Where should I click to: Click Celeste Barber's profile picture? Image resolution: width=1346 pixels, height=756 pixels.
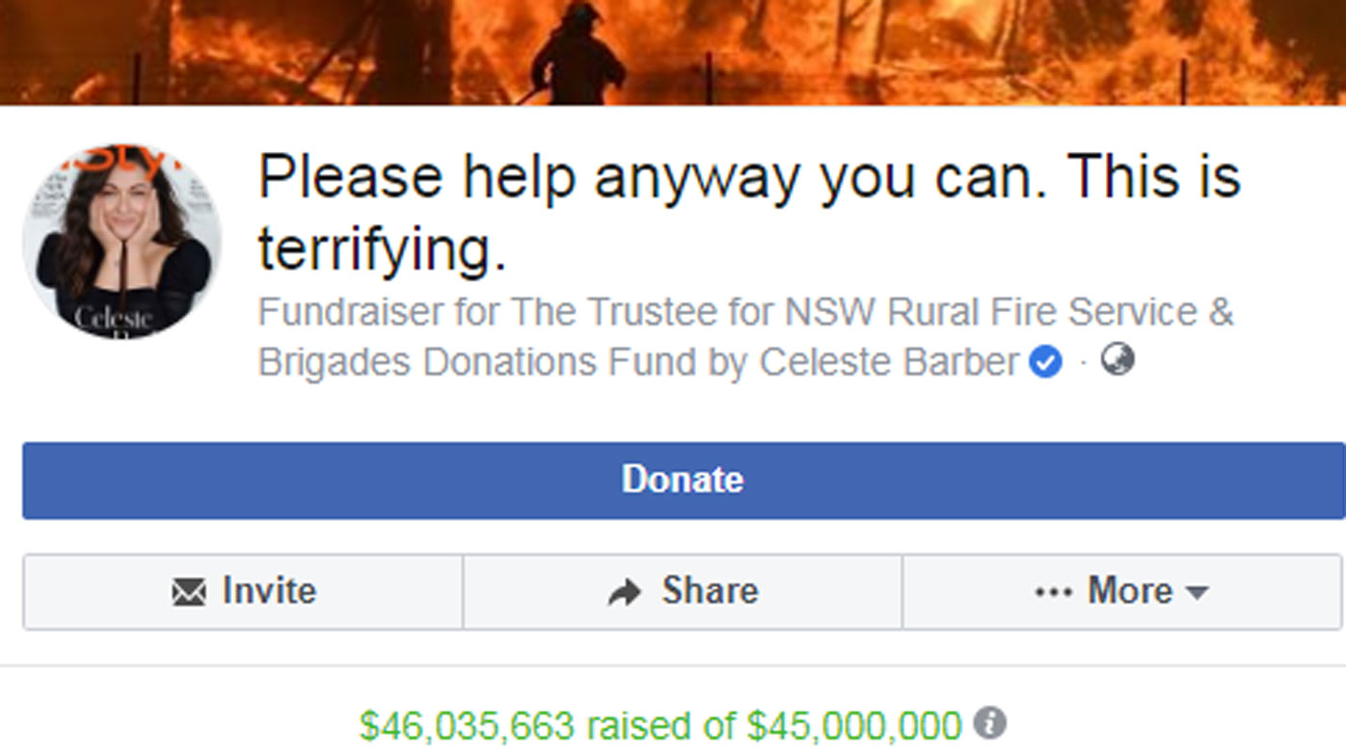(122, 241)
